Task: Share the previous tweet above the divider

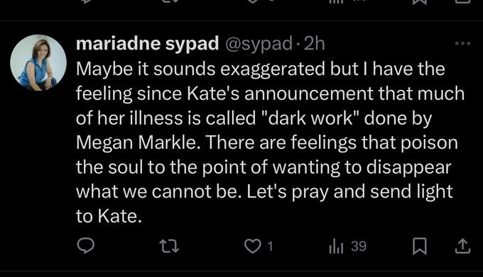Action: point(462,2)
